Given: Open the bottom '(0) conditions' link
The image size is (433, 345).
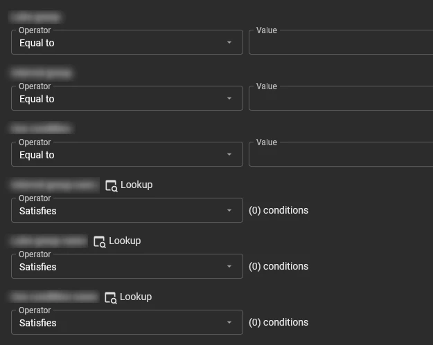Looking at the screenshot, I should 279,322.
